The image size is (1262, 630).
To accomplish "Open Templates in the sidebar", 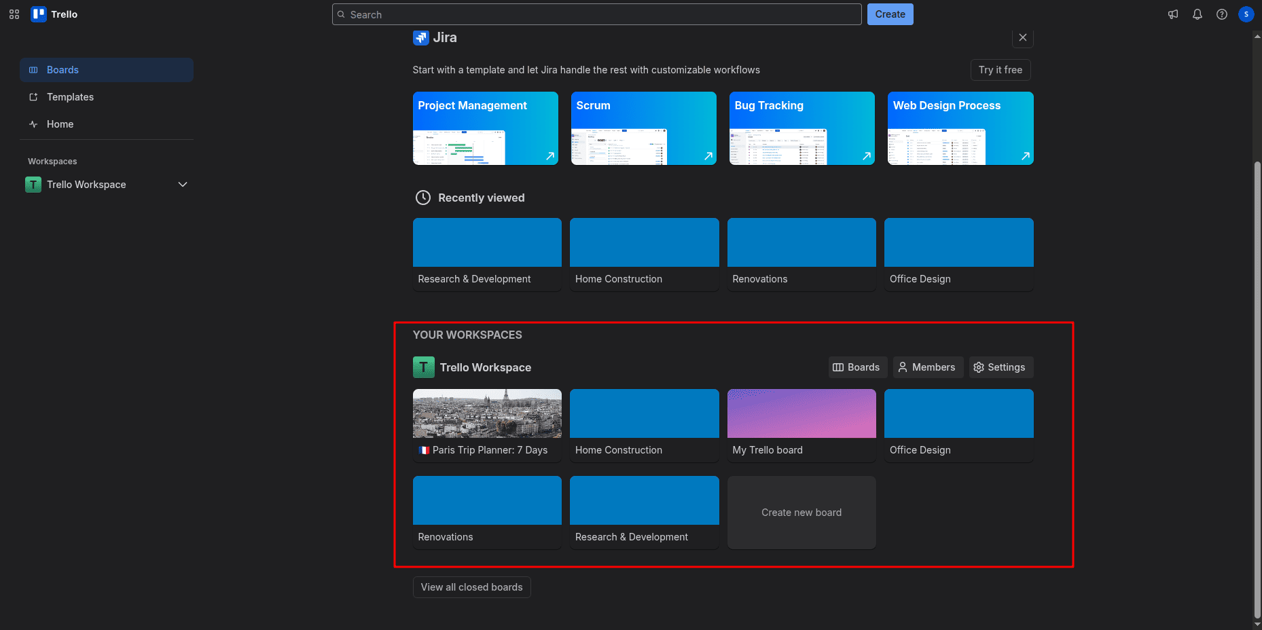I will pos(107,97).
